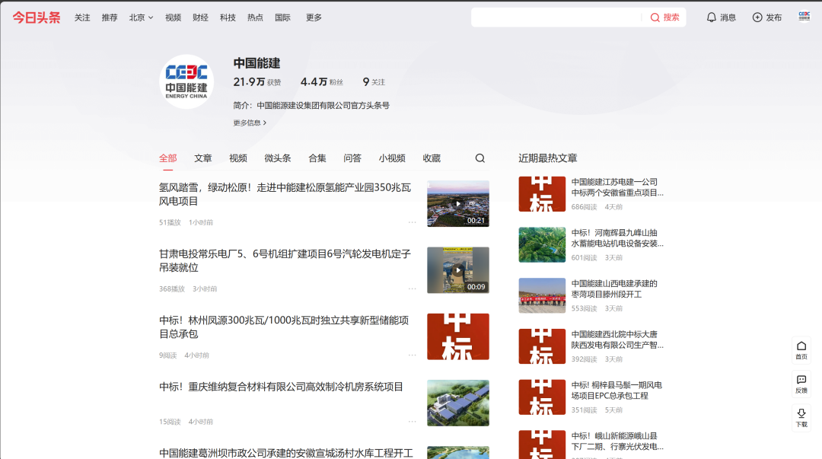Image resolution: width=822 pixels, height=459 pixels.
Task: Click the 下载 download icon
Action: click(x=801, y=418)
